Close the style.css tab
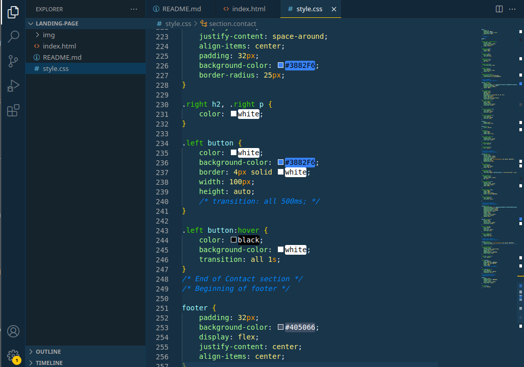Viewport: 524px width, 367px height. (334, 9)
